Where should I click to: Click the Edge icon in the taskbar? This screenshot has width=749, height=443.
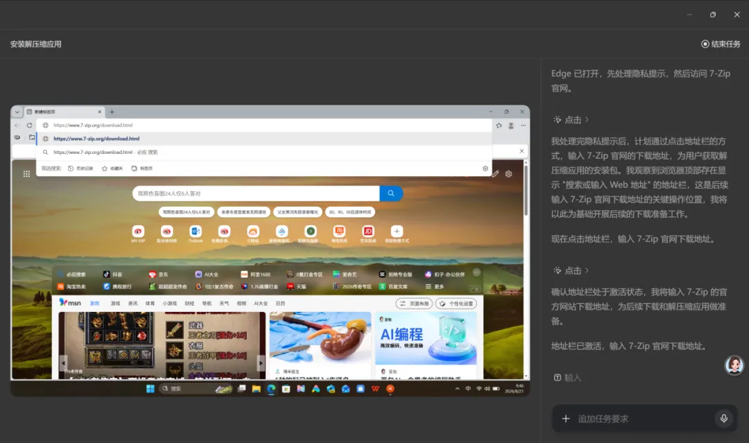pyautogui.click(x=271, y=389)
